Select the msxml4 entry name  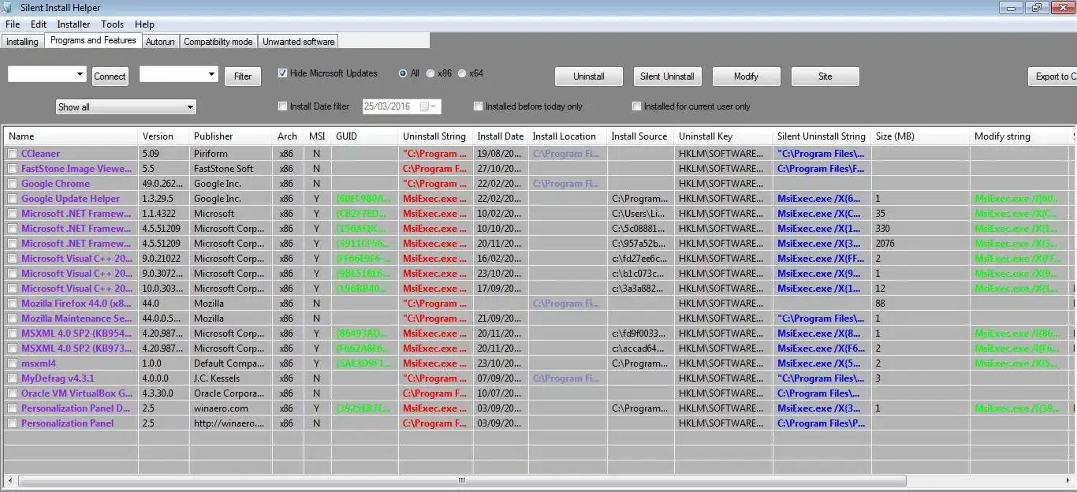point(39,363)
